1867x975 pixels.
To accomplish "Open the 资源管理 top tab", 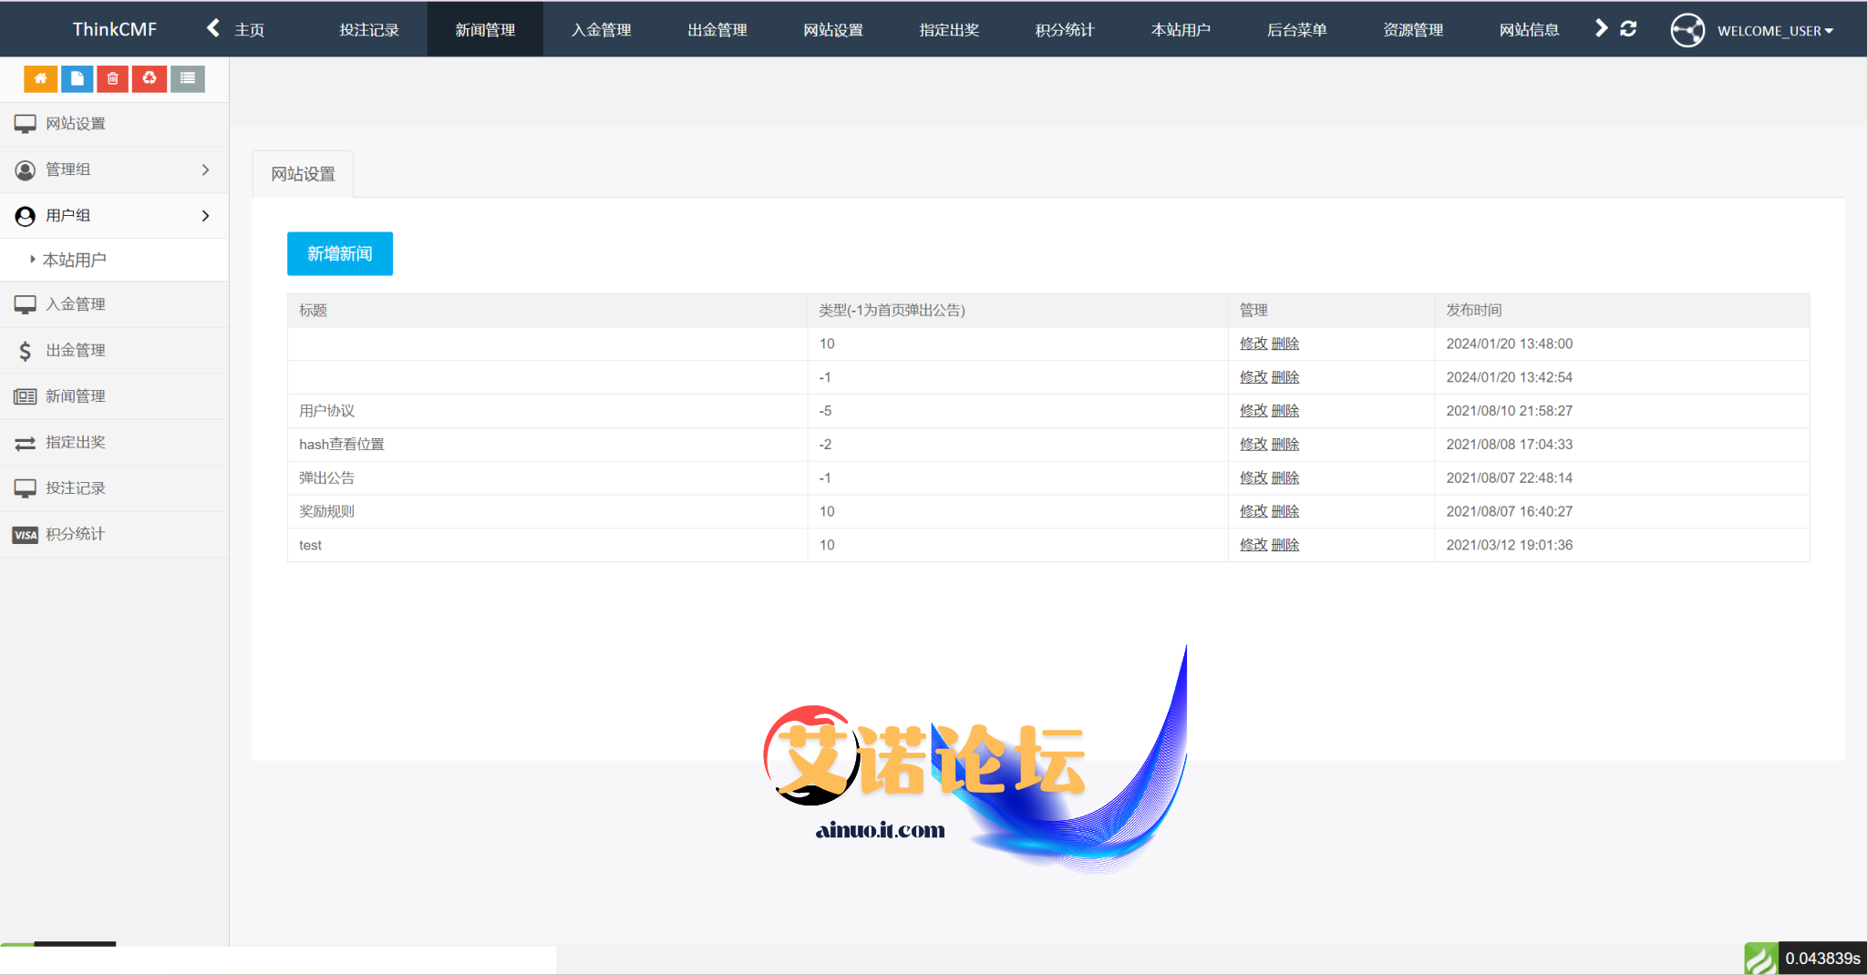I will point(1413,30).
